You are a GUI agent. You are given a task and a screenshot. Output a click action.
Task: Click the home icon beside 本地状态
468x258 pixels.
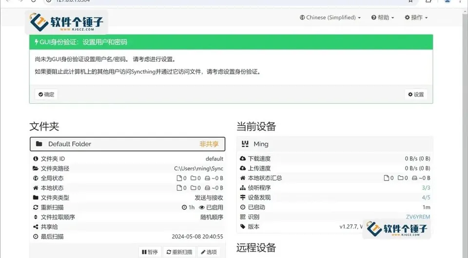click(x=36, y=188)
